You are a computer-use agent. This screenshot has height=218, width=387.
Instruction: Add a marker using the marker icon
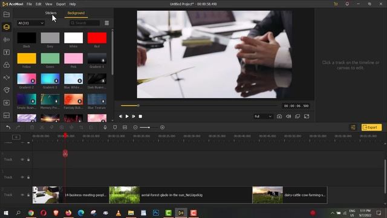tap(115, 127)
